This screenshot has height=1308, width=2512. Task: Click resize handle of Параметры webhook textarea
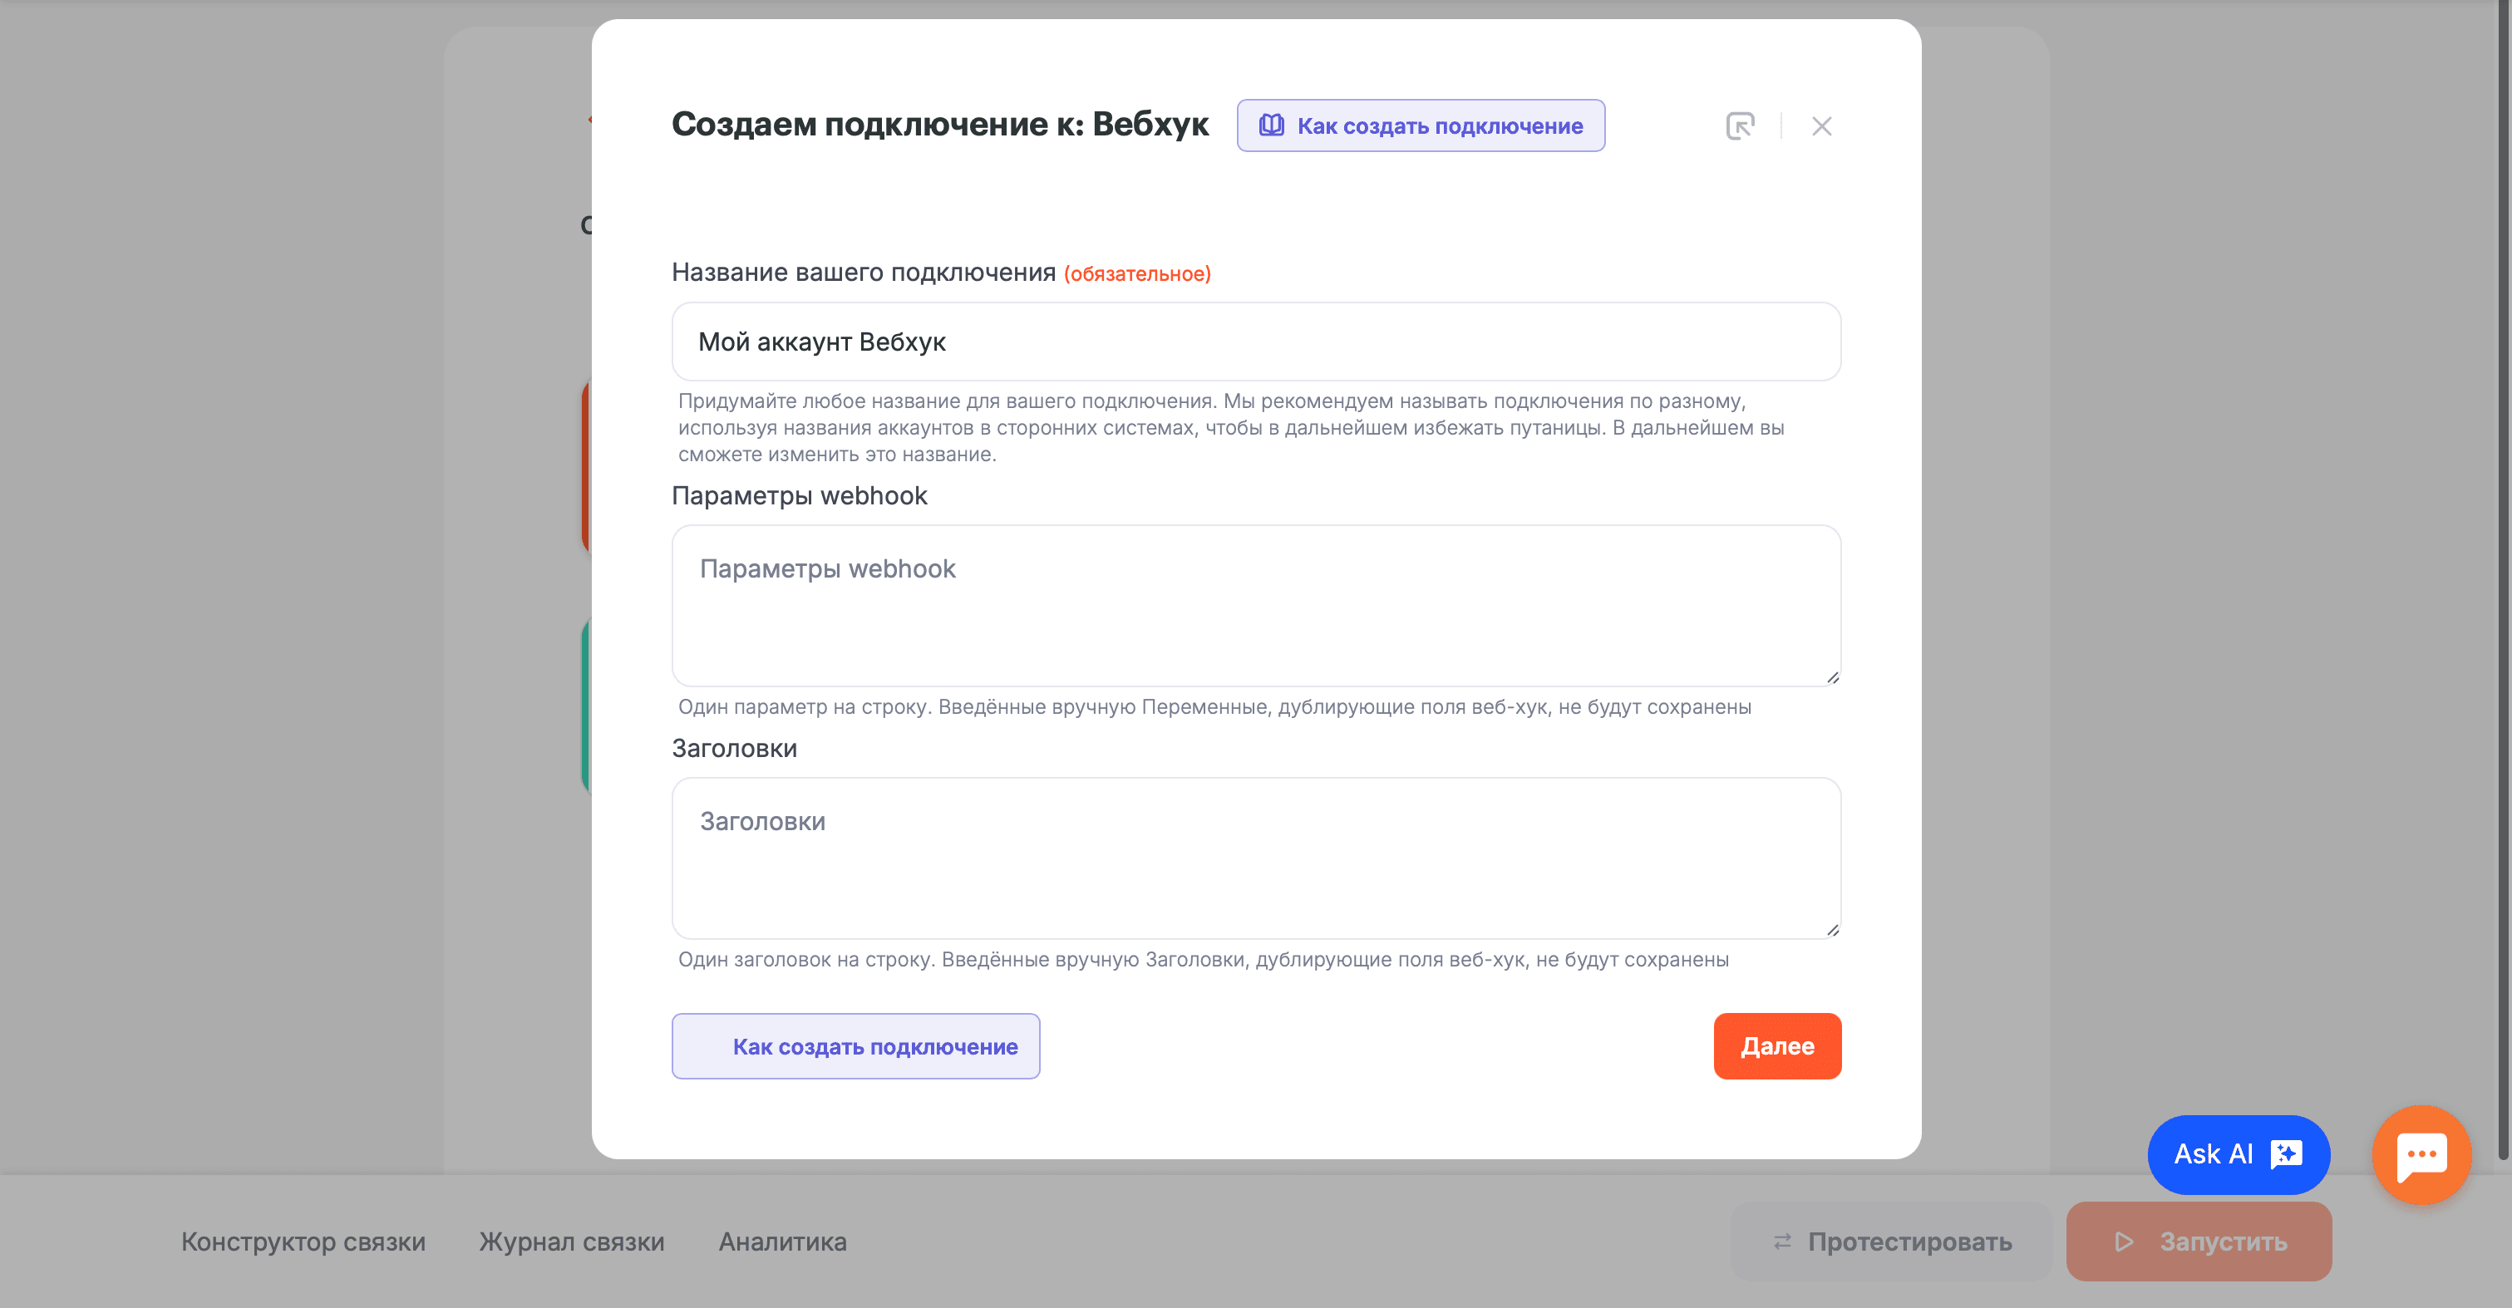pyautogui.click(x=1832, y=677)
